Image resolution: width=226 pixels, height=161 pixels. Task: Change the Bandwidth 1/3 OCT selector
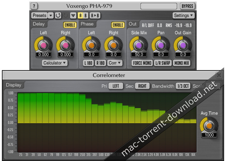pyautogui.click(x=183, y=86)
